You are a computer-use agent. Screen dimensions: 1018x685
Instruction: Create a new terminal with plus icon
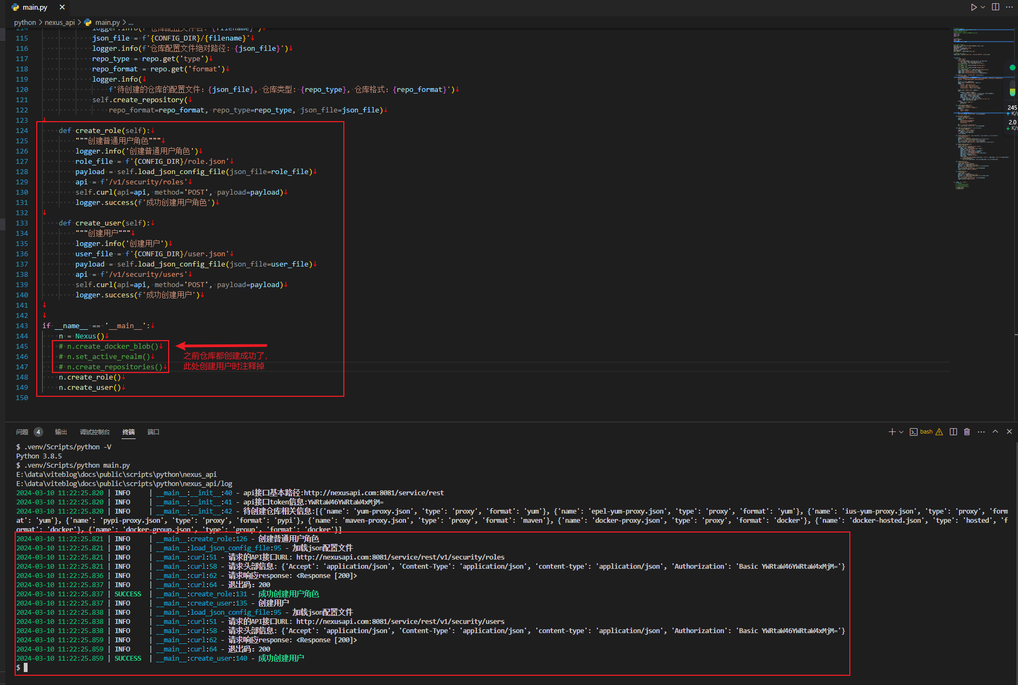(892, 431)
